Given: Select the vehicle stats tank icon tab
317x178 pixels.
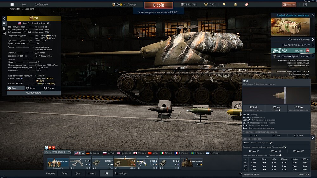Looking at the screenshot, I should [x=4, y=23].
